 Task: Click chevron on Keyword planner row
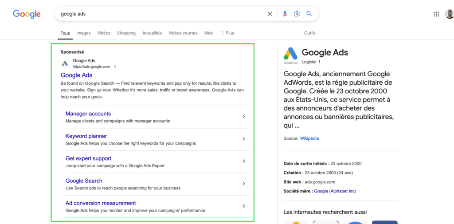(244, 139)
